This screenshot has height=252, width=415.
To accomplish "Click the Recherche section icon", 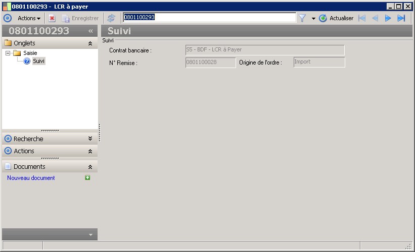I will point(8,139).
